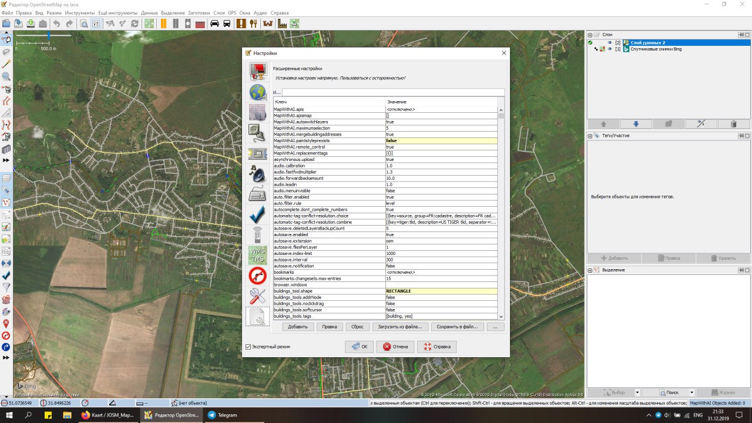Image resolution: width=752 pixels, height=423 pixels.
Task: Focus the settings search filter field
Action: [393, 92]
